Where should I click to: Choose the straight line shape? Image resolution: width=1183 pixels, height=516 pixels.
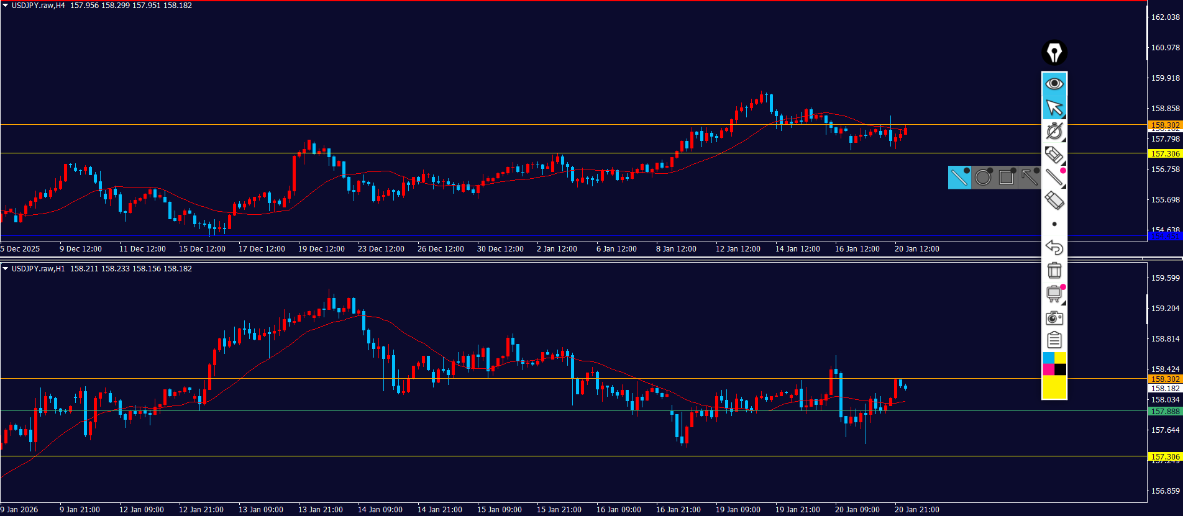pyautogui.click(x=959, y=178)
